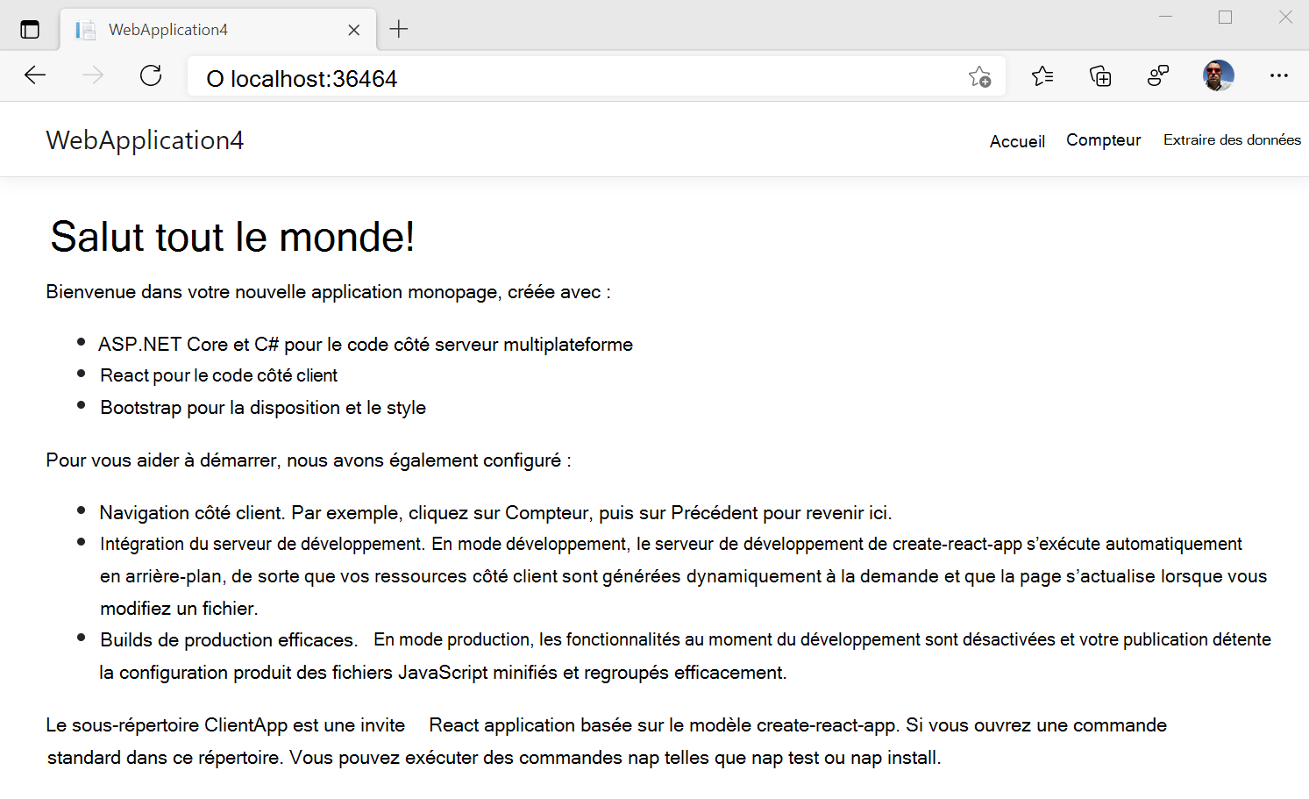
Task: Click the Accueil navigation link
Action: (1016, 140)
